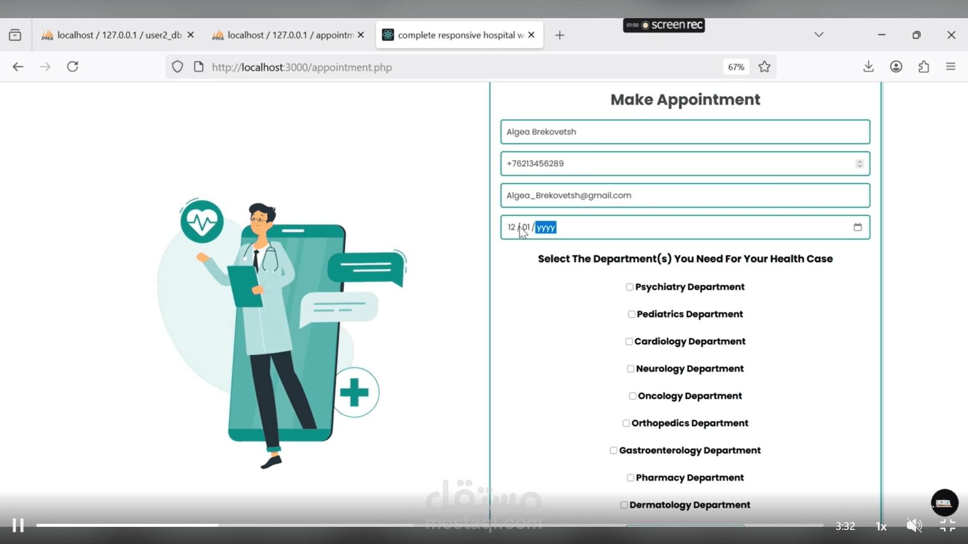Viewport: 968px width, 544px height.
Task: Click the email address input field
Action: point(685,195)
